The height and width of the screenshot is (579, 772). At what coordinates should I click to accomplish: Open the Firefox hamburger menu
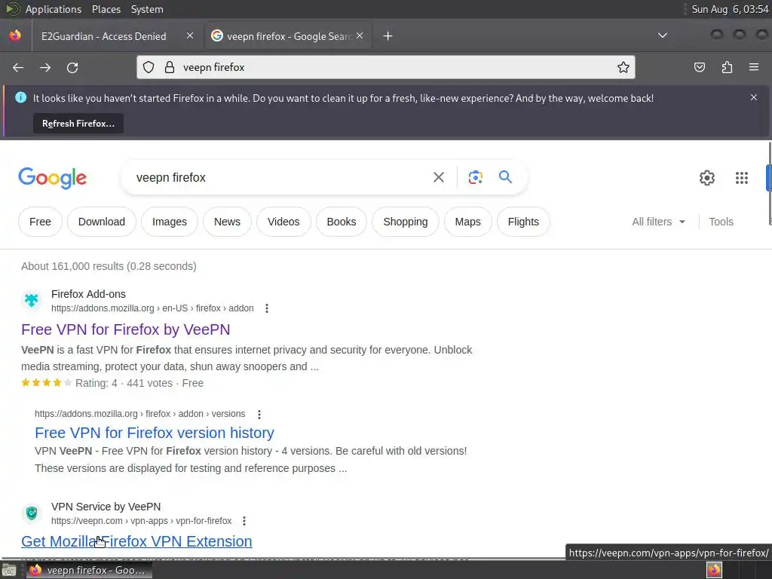(x=754, y=67)
